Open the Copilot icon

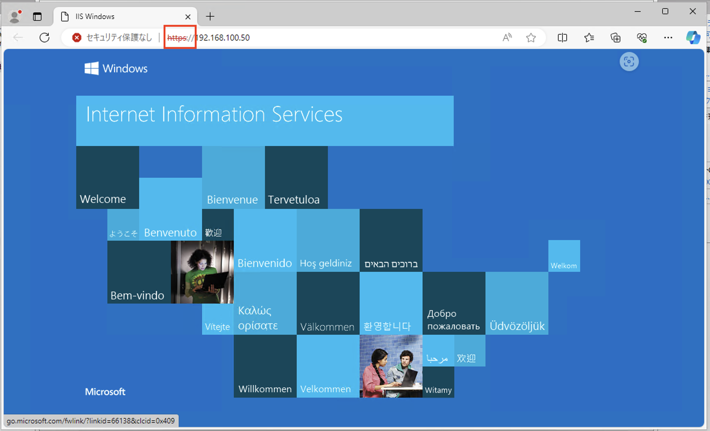(x=693, y=37)
